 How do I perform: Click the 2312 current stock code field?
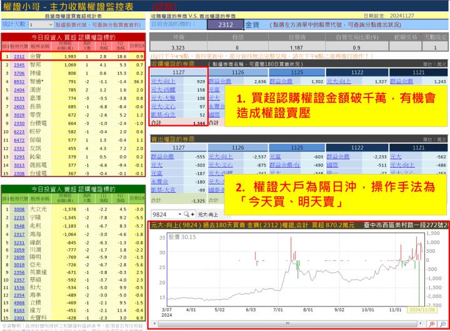click(x=225, y=24)
